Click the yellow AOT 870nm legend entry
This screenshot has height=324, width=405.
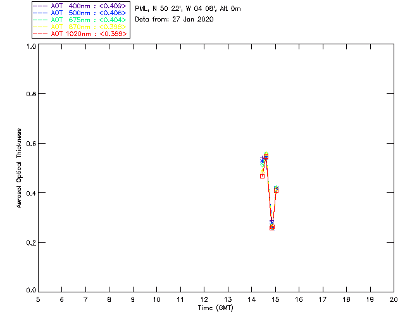80,27
